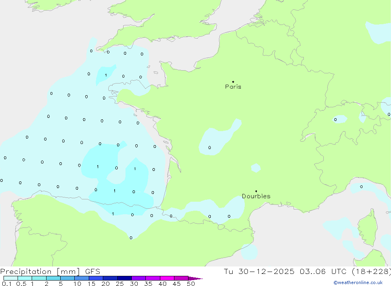Click the '(18+228)' forecast offset text
Image resolution: width=391 pixels, height=286 pixels.
[371, 271]
